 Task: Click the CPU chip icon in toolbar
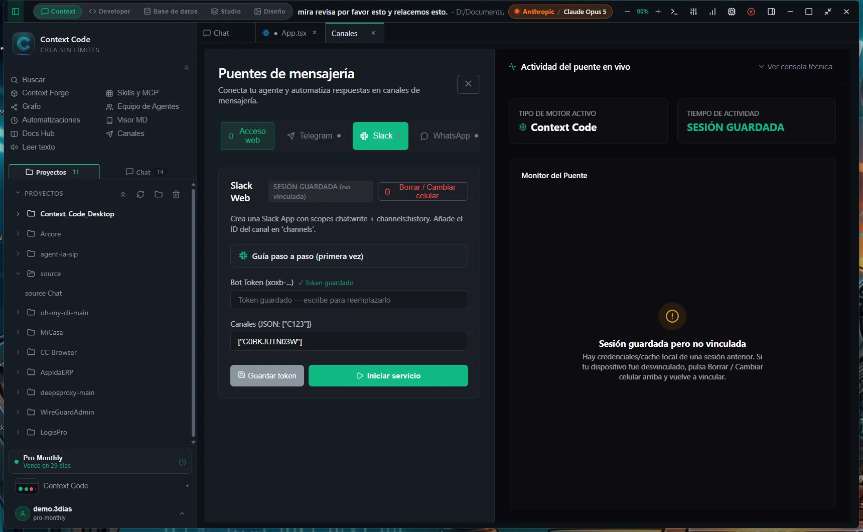[732, 12]
